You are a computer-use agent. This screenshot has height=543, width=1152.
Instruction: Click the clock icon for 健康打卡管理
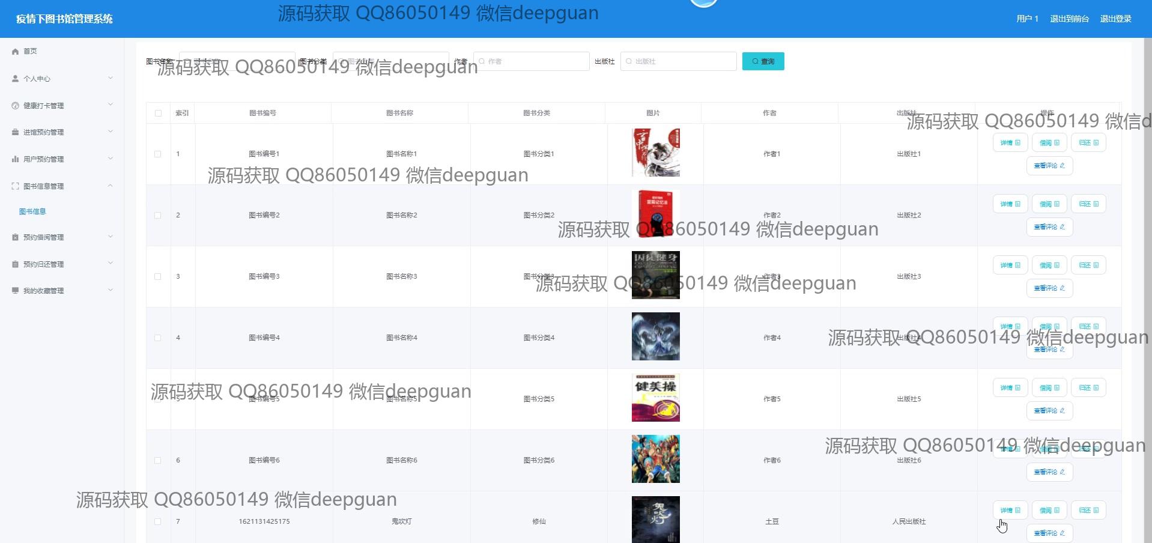tap(15, 106)
